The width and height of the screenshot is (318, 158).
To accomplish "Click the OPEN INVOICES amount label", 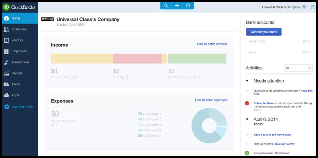I will pyautogui.click(x=64, y=77).
